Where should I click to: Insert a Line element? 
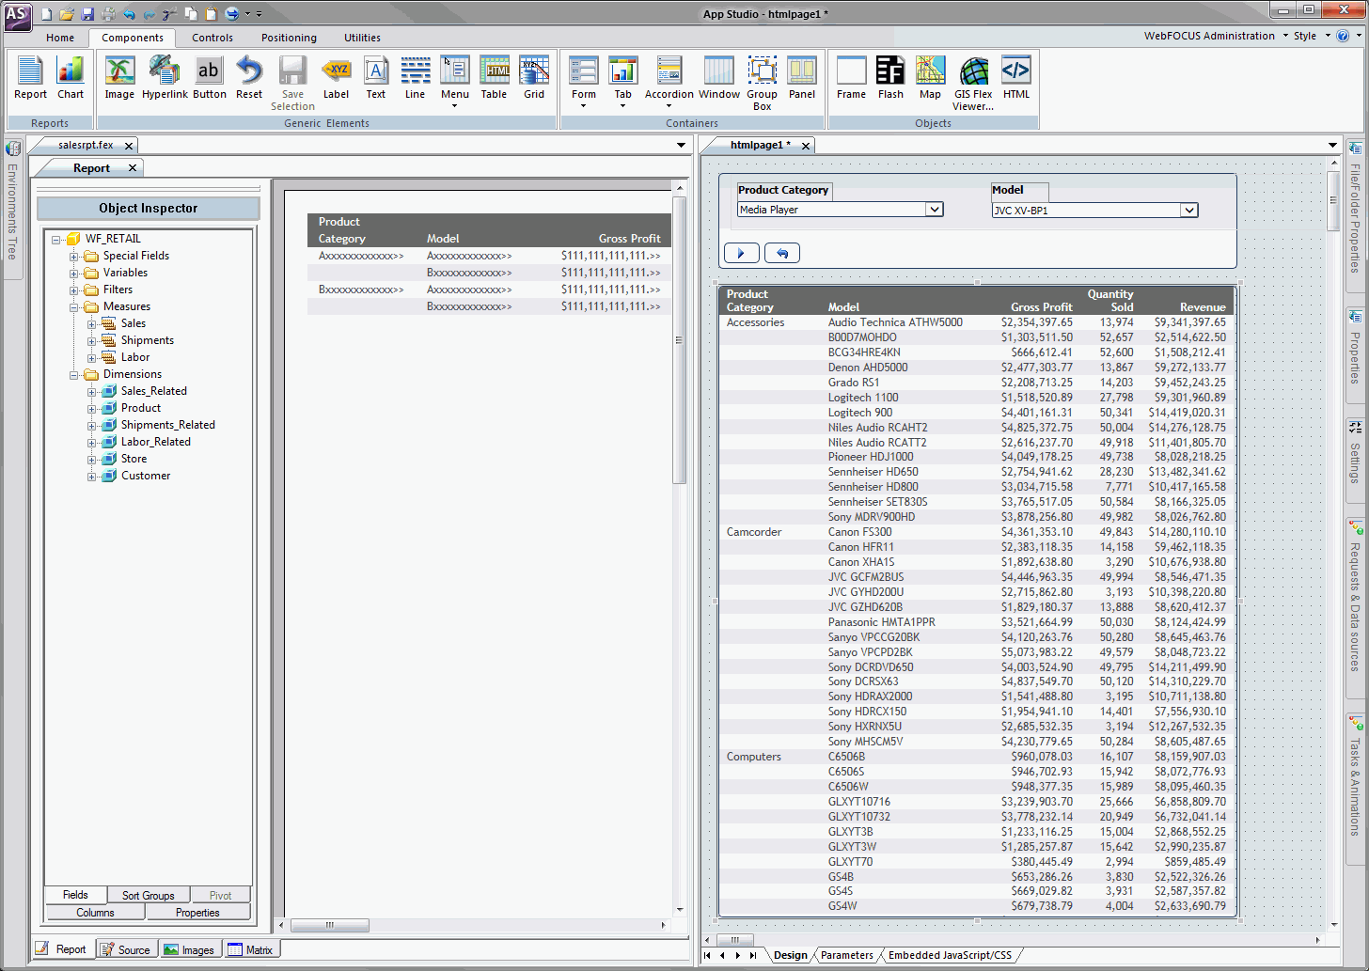[415, 77]
